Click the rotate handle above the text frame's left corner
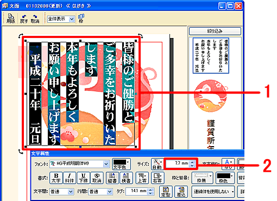Screen dimensions: 277x201 [x=21, y=36]
